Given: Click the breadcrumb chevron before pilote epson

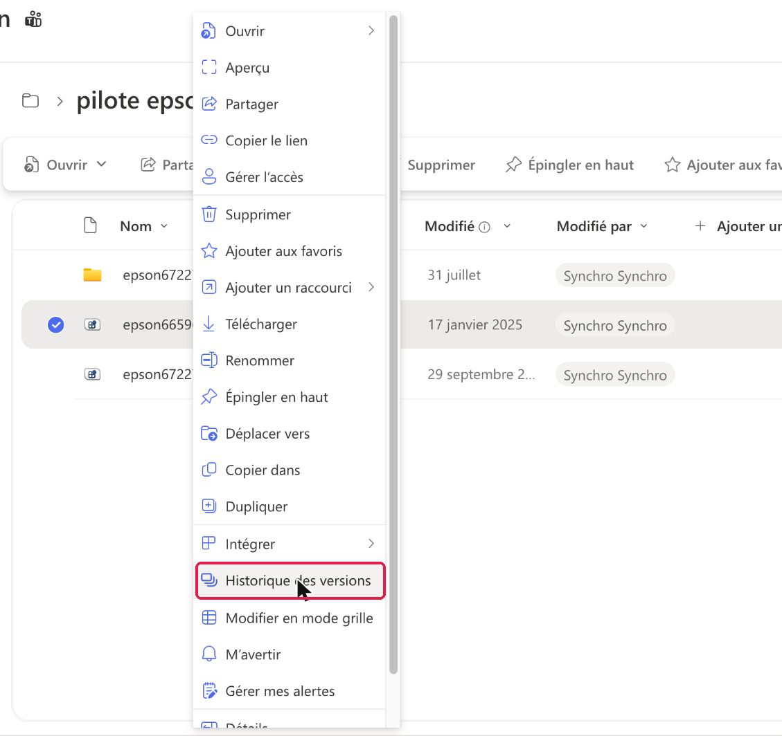Looking at the screenshot, I should (x=60, y=102).
